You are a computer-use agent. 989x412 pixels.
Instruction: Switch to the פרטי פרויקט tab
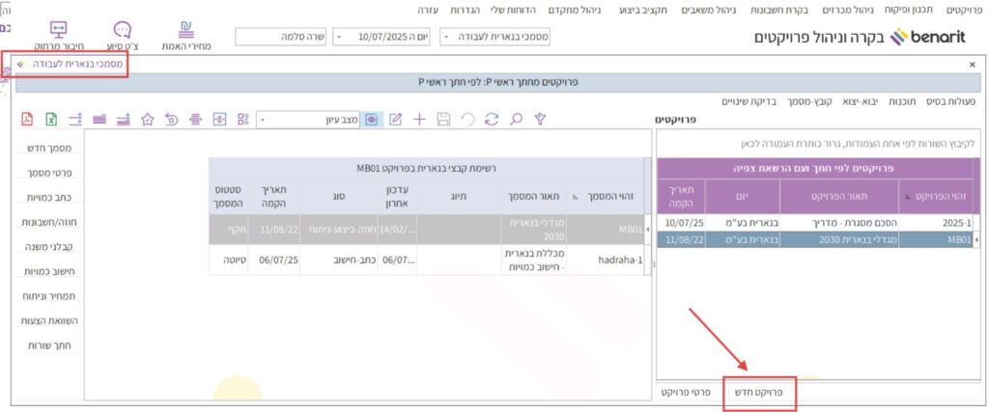[x=685, y=393]
